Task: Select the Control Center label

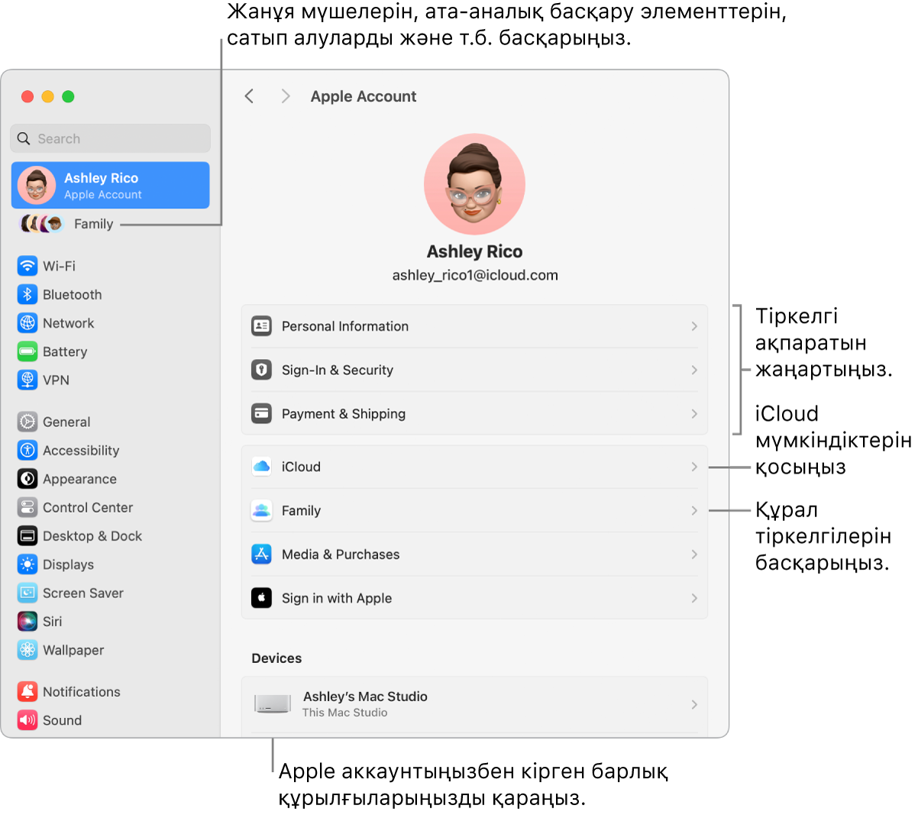Action: pyautogui.click(x=88, y=507)
